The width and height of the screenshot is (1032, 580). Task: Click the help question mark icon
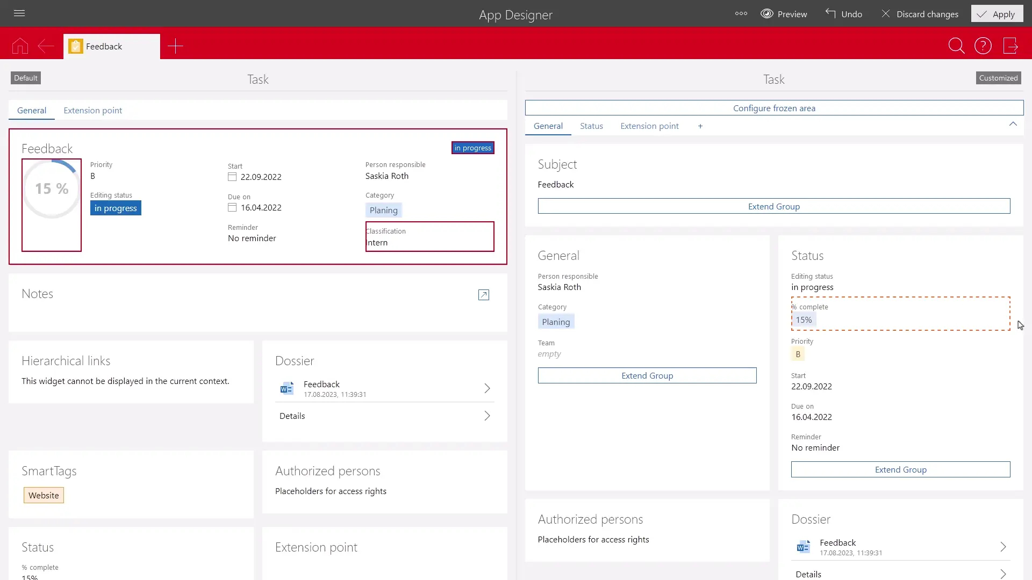(983, 46)
